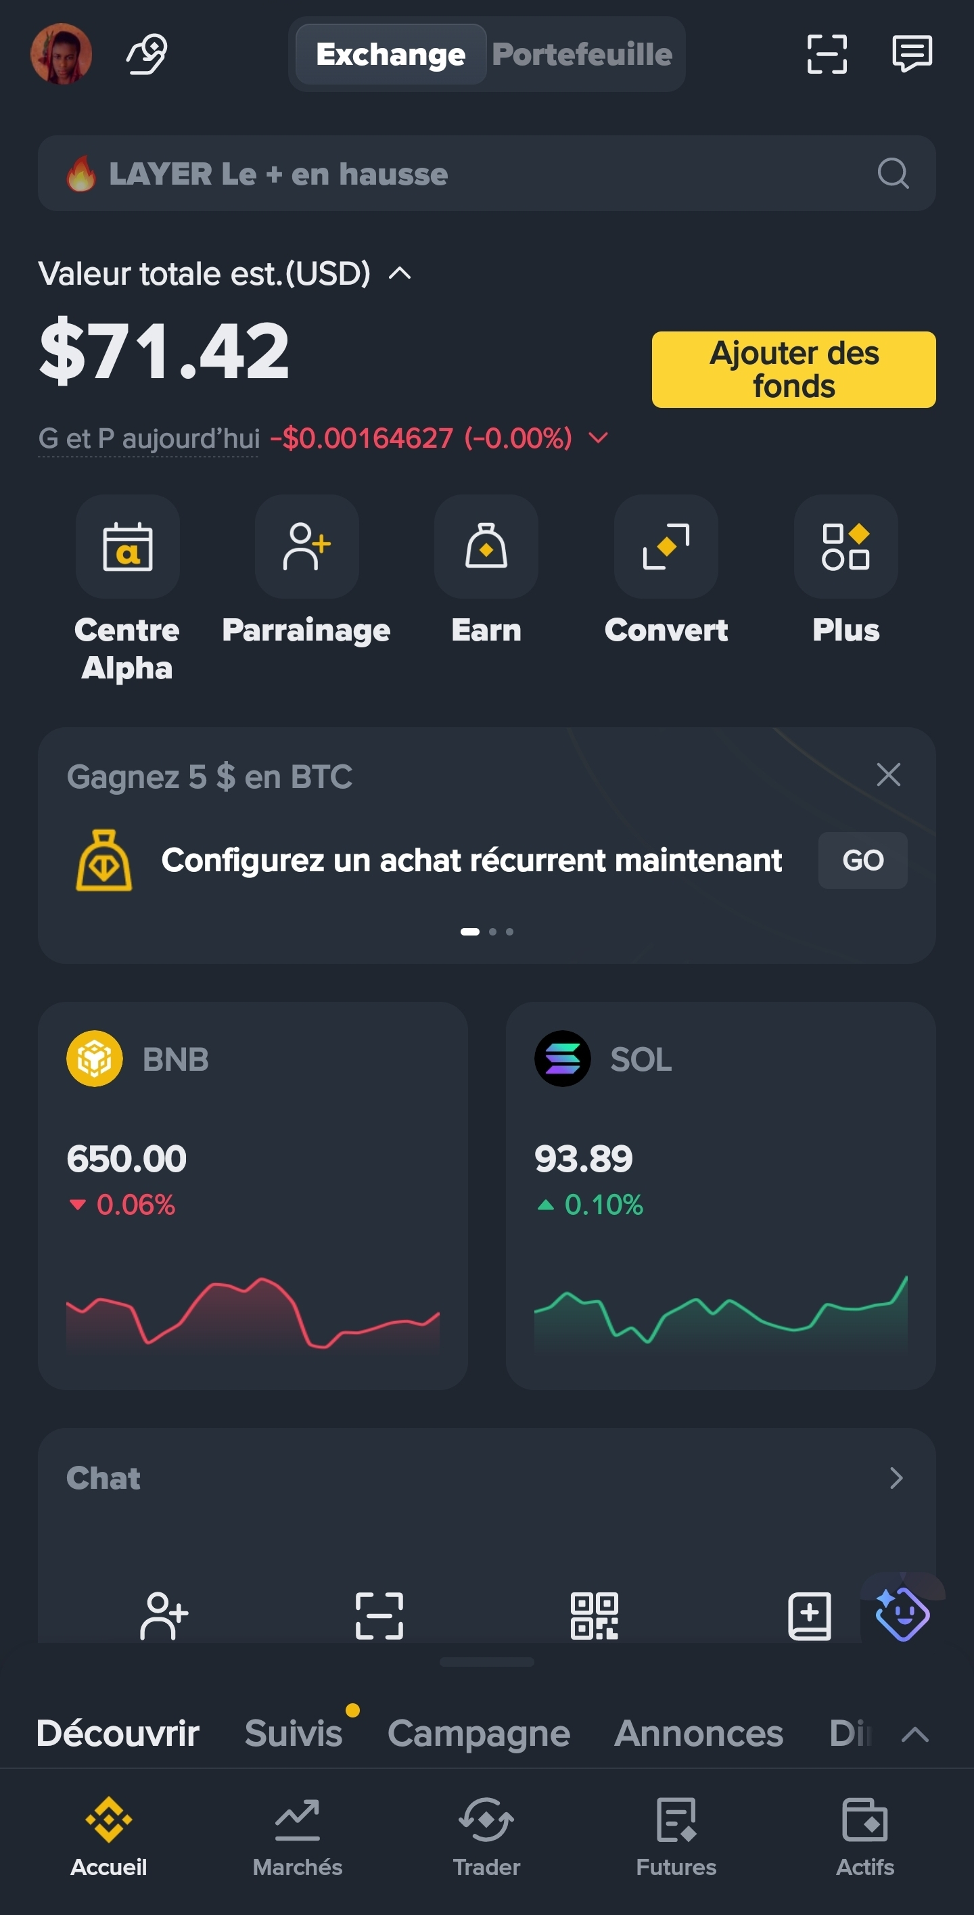Tap scan icon in Chat card
The width and height of the screenshot is (974, 1915).
tap(379, 1615)
